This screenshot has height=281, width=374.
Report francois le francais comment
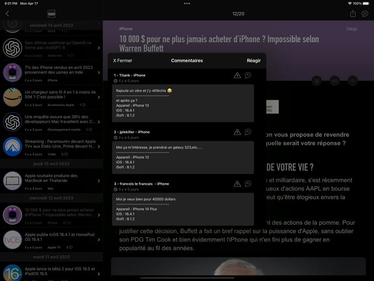point(237,184)
